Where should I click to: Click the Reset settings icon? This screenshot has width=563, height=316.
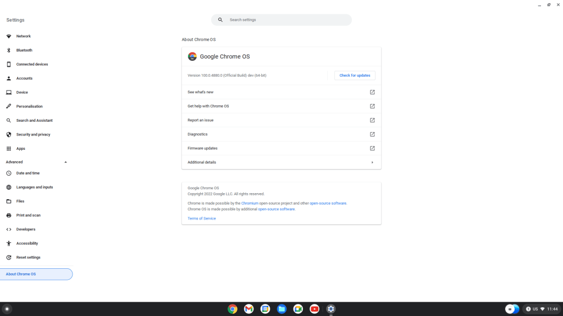pyautogui.click(x=9, y=257)
